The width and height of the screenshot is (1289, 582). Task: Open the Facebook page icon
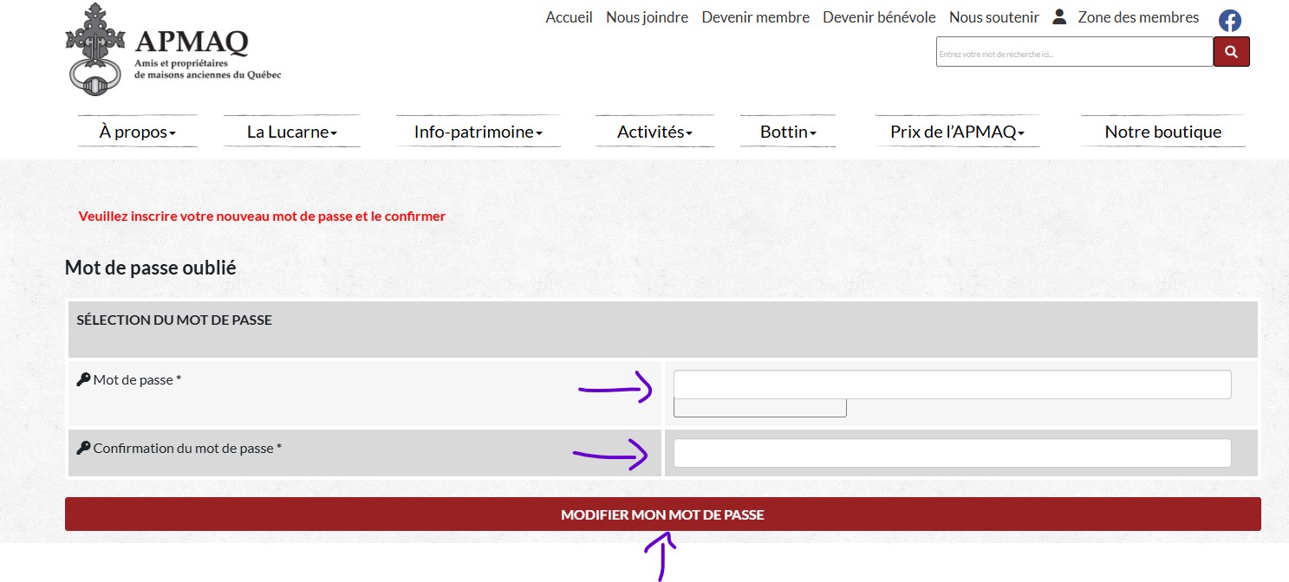1229,21
